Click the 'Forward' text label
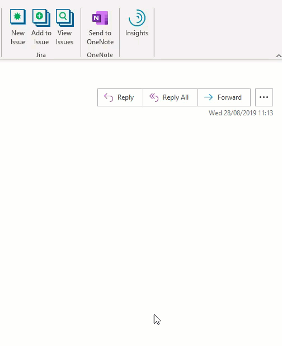The image size is (282, 346). tap(229, 97)
